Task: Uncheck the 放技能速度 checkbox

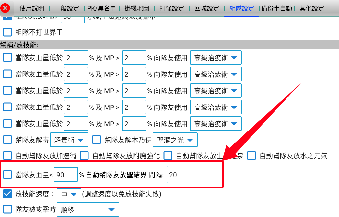Action: coord(7,194)
